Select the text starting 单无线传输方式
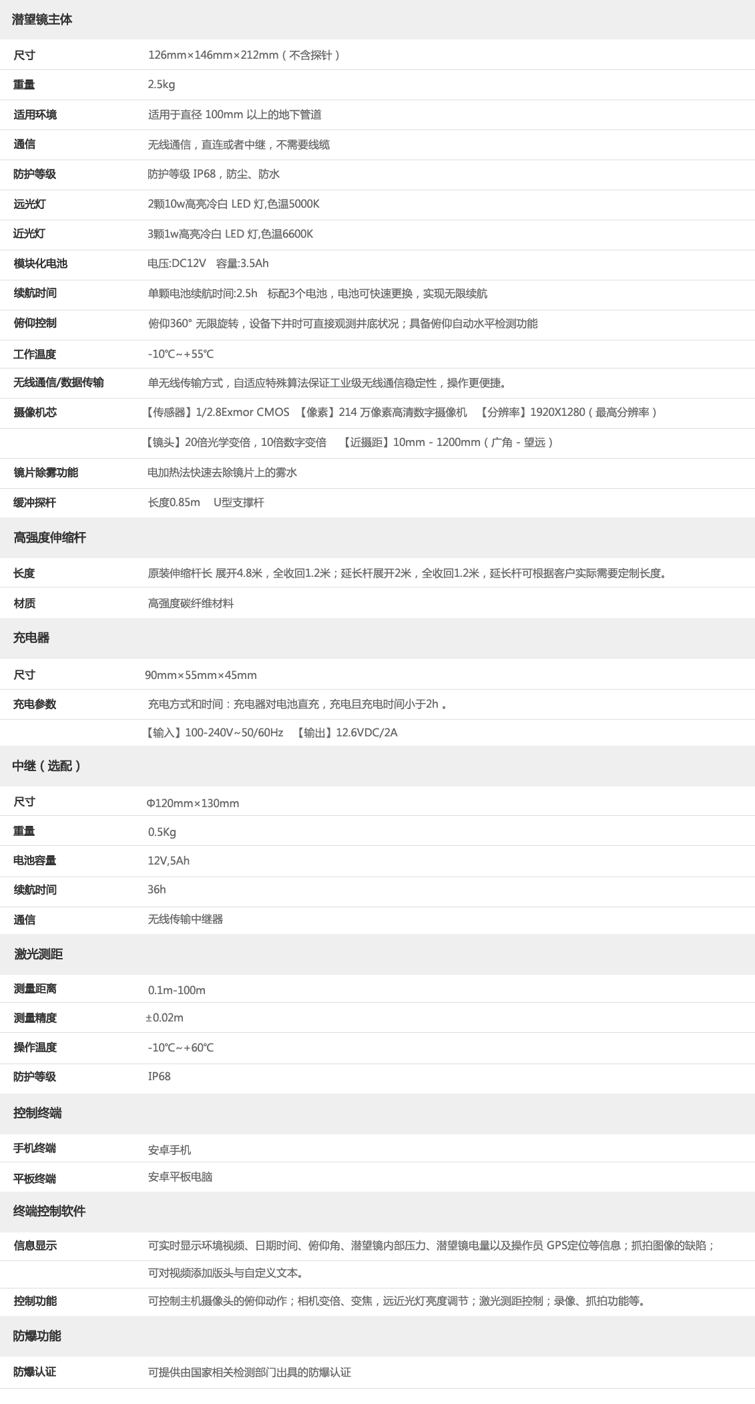This screenshot has width=755, height=1404. pos(328,383)
